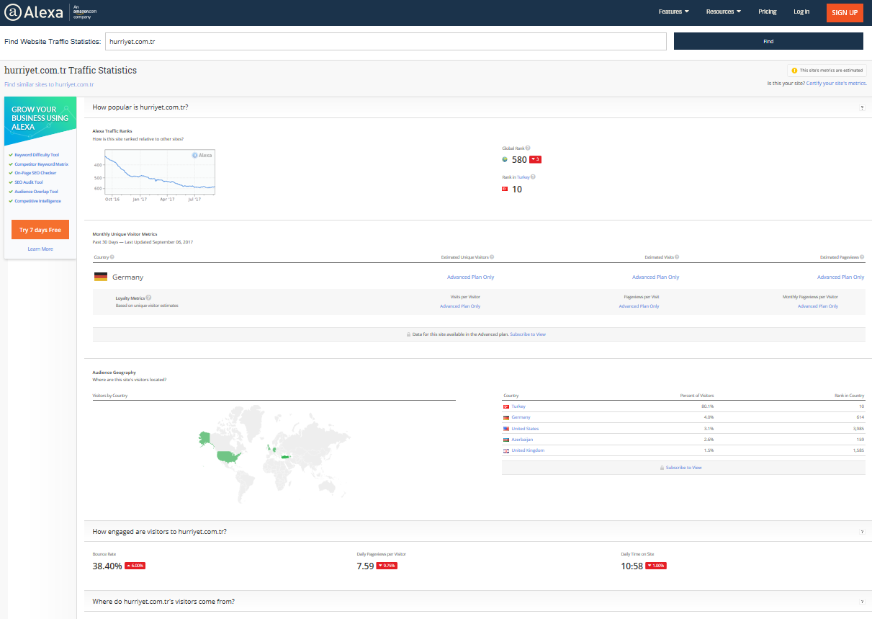The height and width of the screenshot is (619, 872).
Task: Click Advanced Plan Only under Monthly Pageviews per Visitor
Action: (x=818, y=306)
